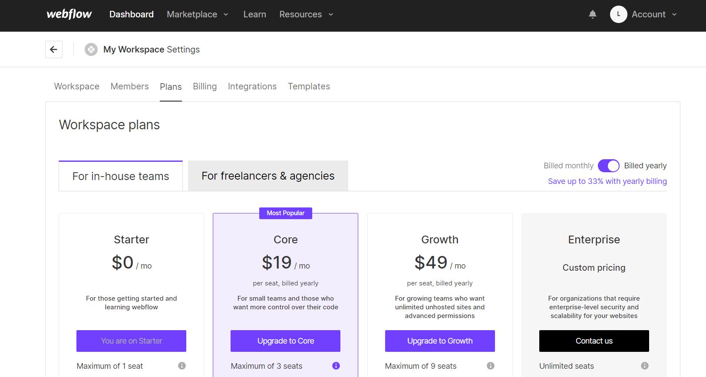Switch to the Members tab
Image resolution: width=706 pixels, height=377 pixels.
tap(130, 86)
